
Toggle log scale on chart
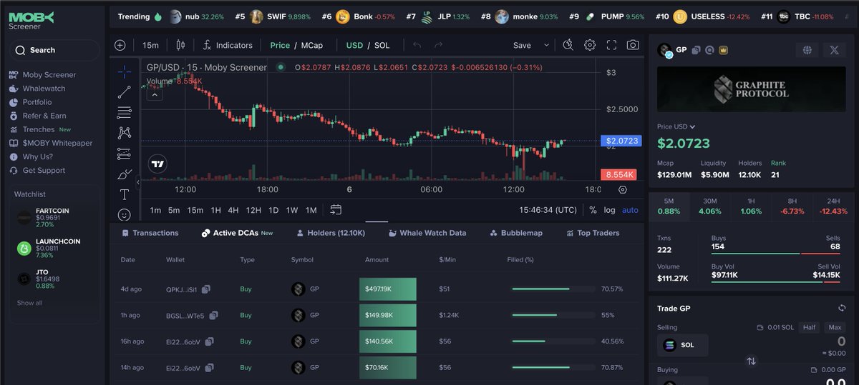pos(609,210)
